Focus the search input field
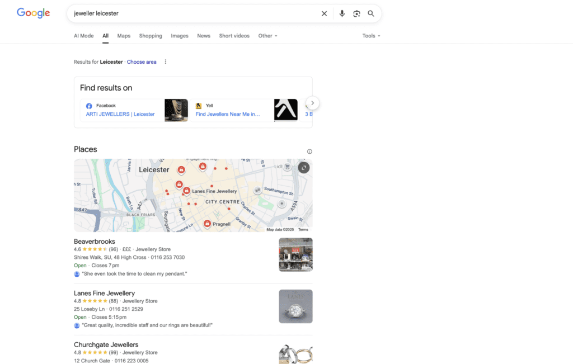The height and width of the screenshot is (364, 573). [x=190, y=13]
